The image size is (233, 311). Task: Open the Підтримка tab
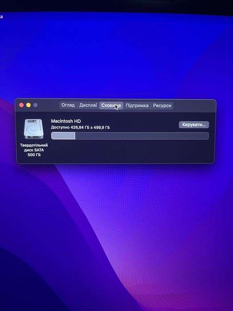[x=137, y=106]
